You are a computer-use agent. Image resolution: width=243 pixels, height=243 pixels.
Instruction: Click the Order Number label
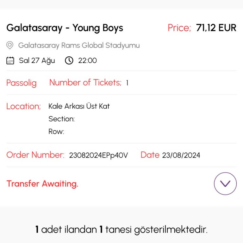coord(35,155)
